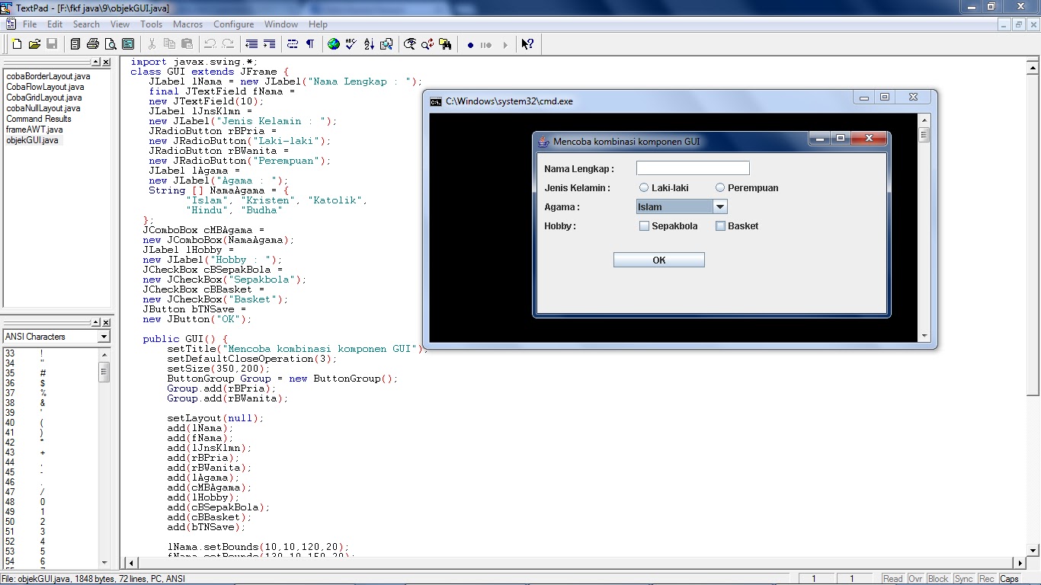Viewport: 1041px width, 585px height.
Task: Toggle visible paragraph marks icon
Action: click(310, 44)
